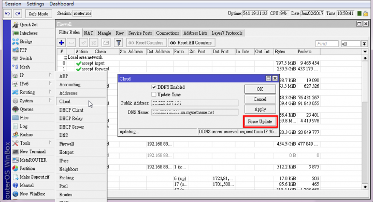Click the Find input field
373x202 pixels.
(x=327, y=43)
